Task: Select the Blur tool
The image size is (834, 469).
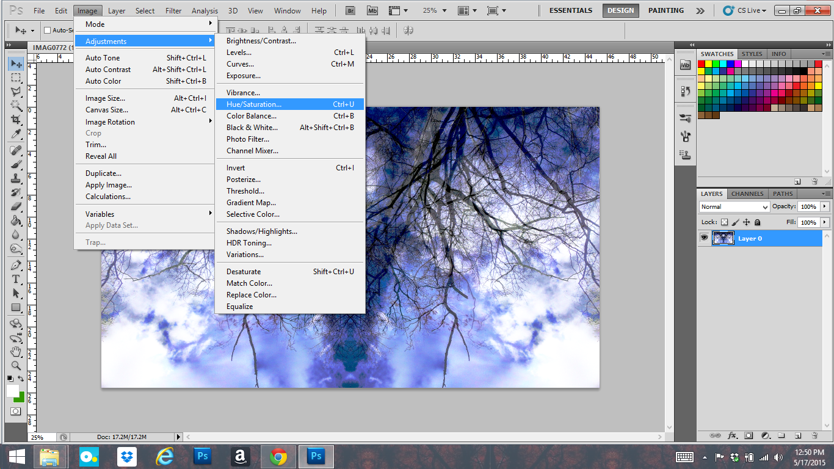Action: 16,234
